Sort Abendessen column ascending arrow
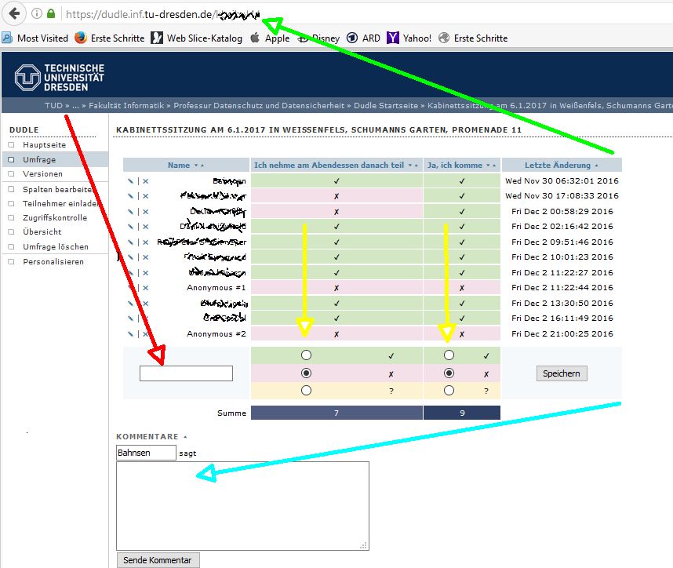Viewport: 673px width, 568px height. [x=416, y=166]
